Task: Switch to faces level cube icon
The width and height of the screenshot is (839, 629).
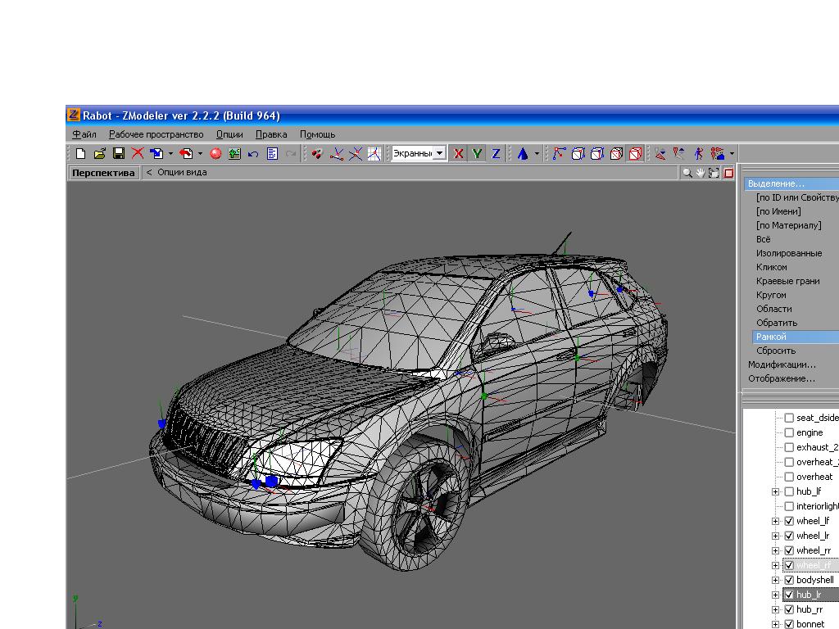Action: coord(597,154)
